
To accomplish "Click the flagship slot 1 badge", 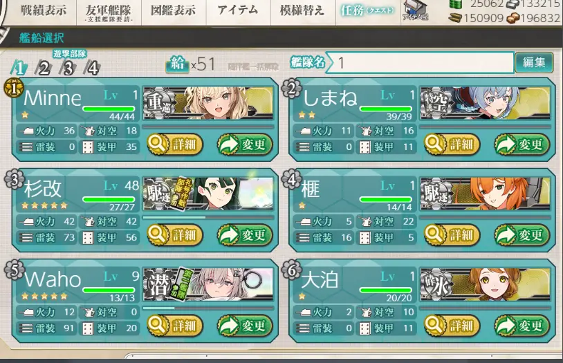I will pos(13,89).
